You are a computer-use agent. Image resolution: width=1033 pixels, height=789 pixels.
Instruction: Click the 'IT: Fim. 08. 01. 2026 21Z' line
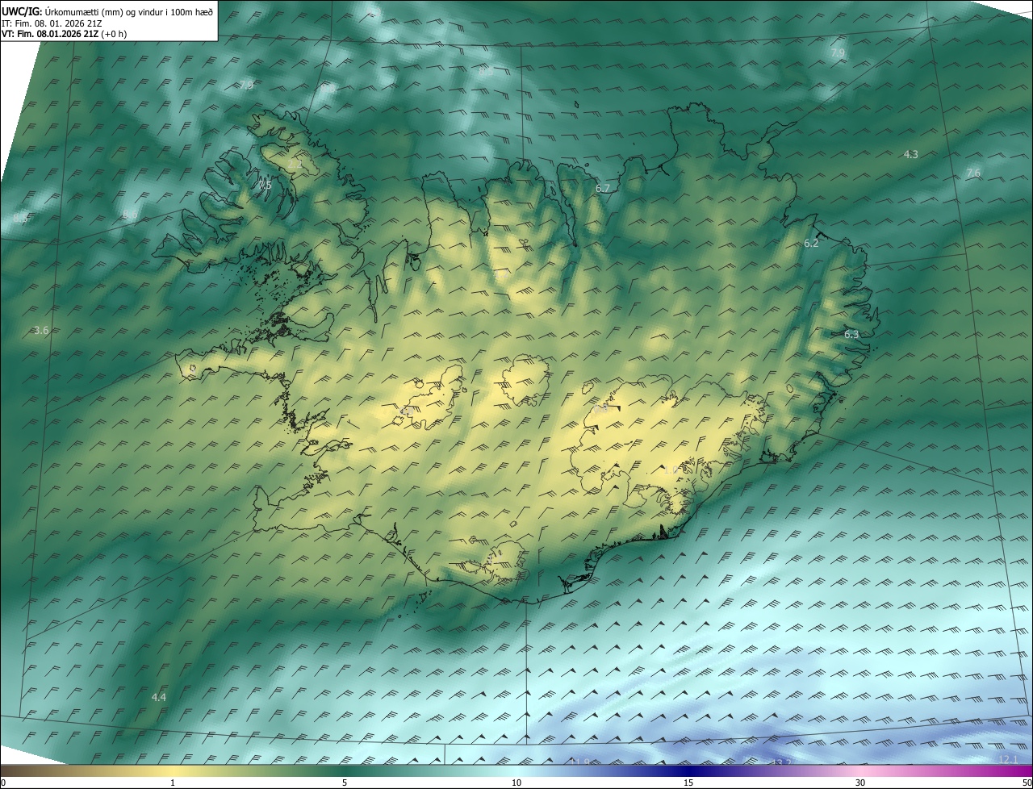click(x=52, y=23)
